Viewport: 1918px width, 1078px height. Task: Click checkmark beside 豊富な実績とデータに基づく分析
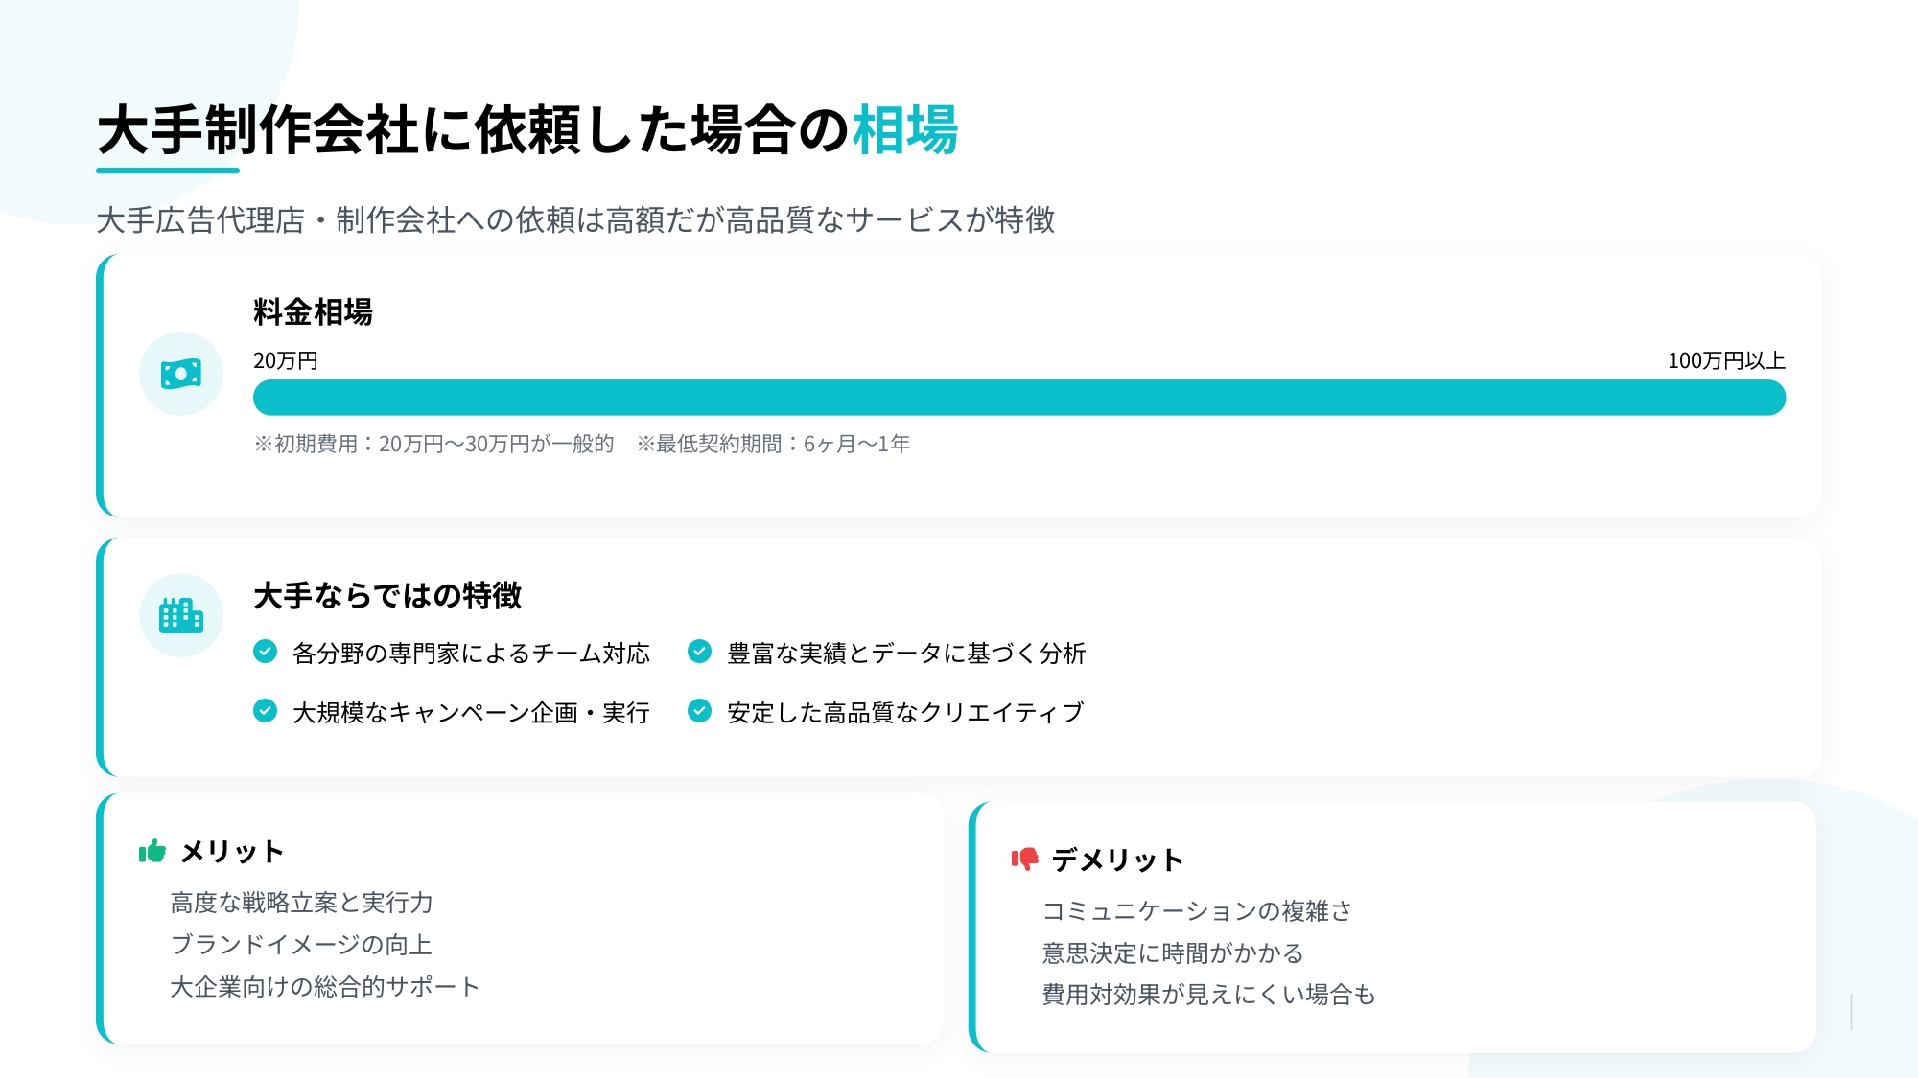click(700, 652)
